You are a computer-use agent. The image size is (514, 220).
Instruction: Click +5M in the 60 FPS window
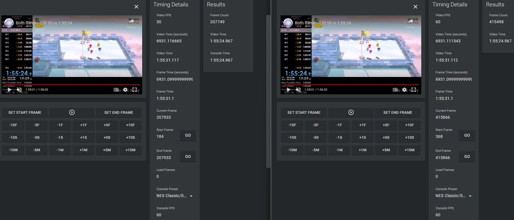[386, 150]
